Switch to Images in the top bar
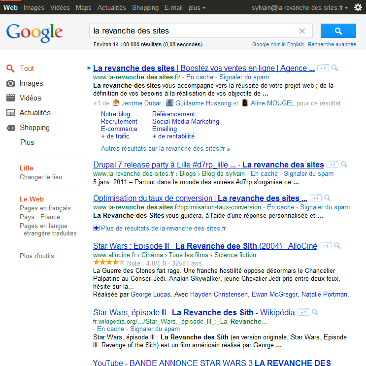 [33, 8]
